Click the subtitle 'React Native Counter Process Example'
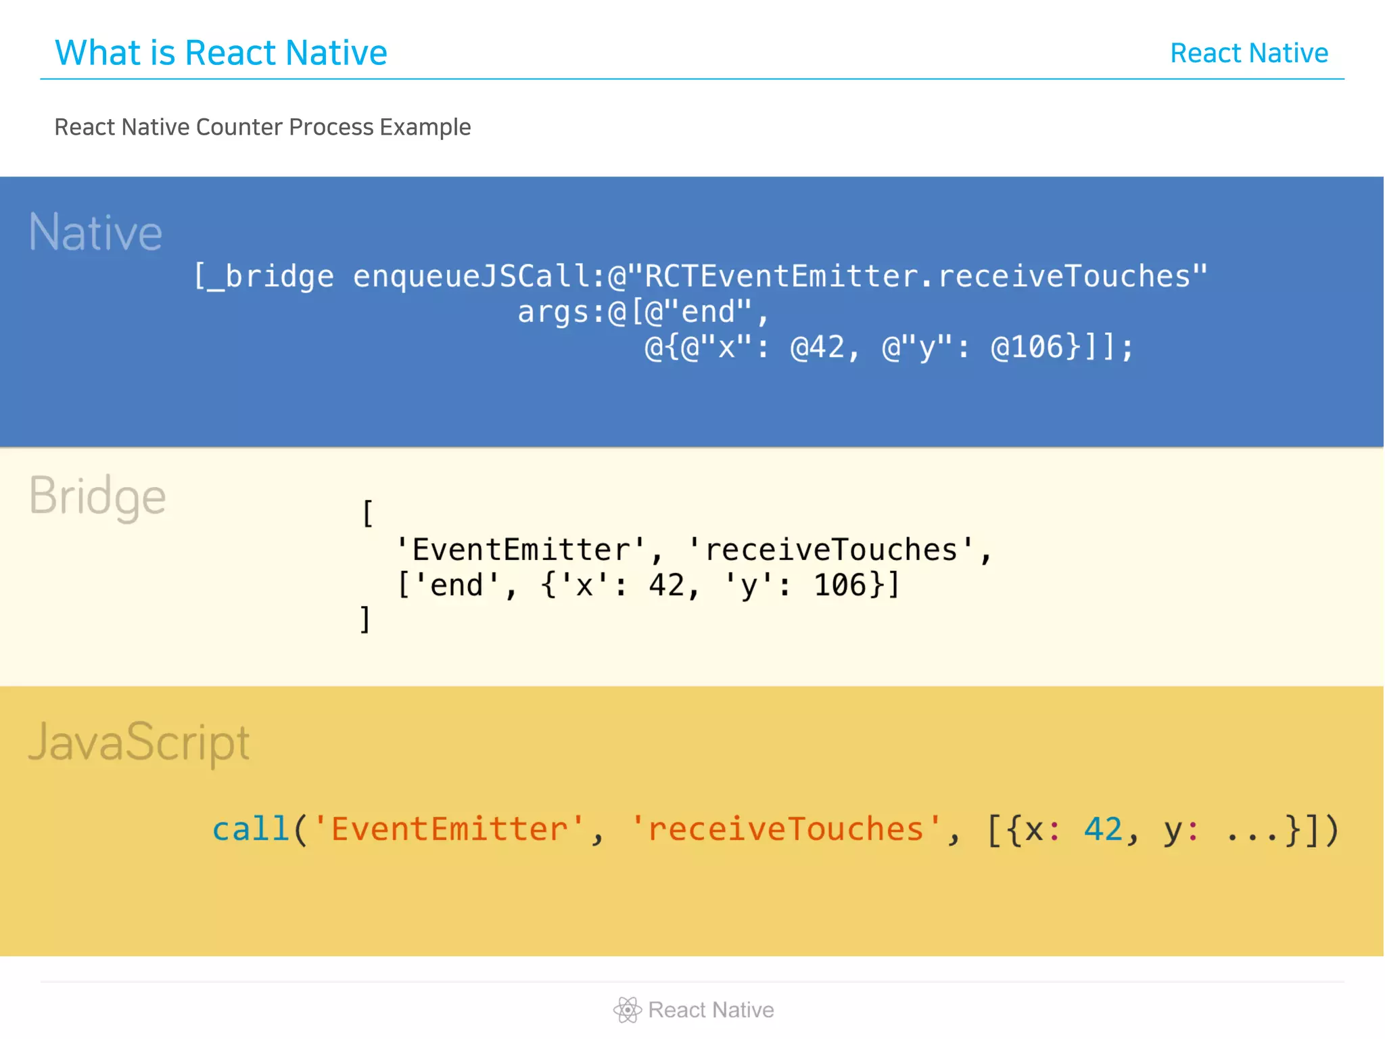The width and height of the screenshot is (1385, 1039). point(262,127)
